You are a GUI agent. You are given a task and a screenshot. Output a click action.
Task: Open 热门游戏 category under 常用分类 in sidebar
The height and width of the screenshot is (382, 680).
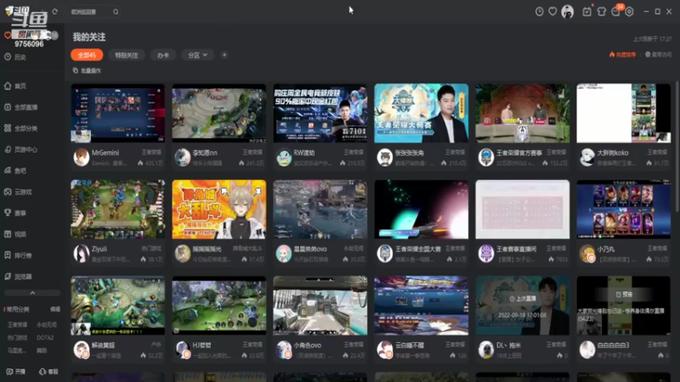tap(17, 337)
